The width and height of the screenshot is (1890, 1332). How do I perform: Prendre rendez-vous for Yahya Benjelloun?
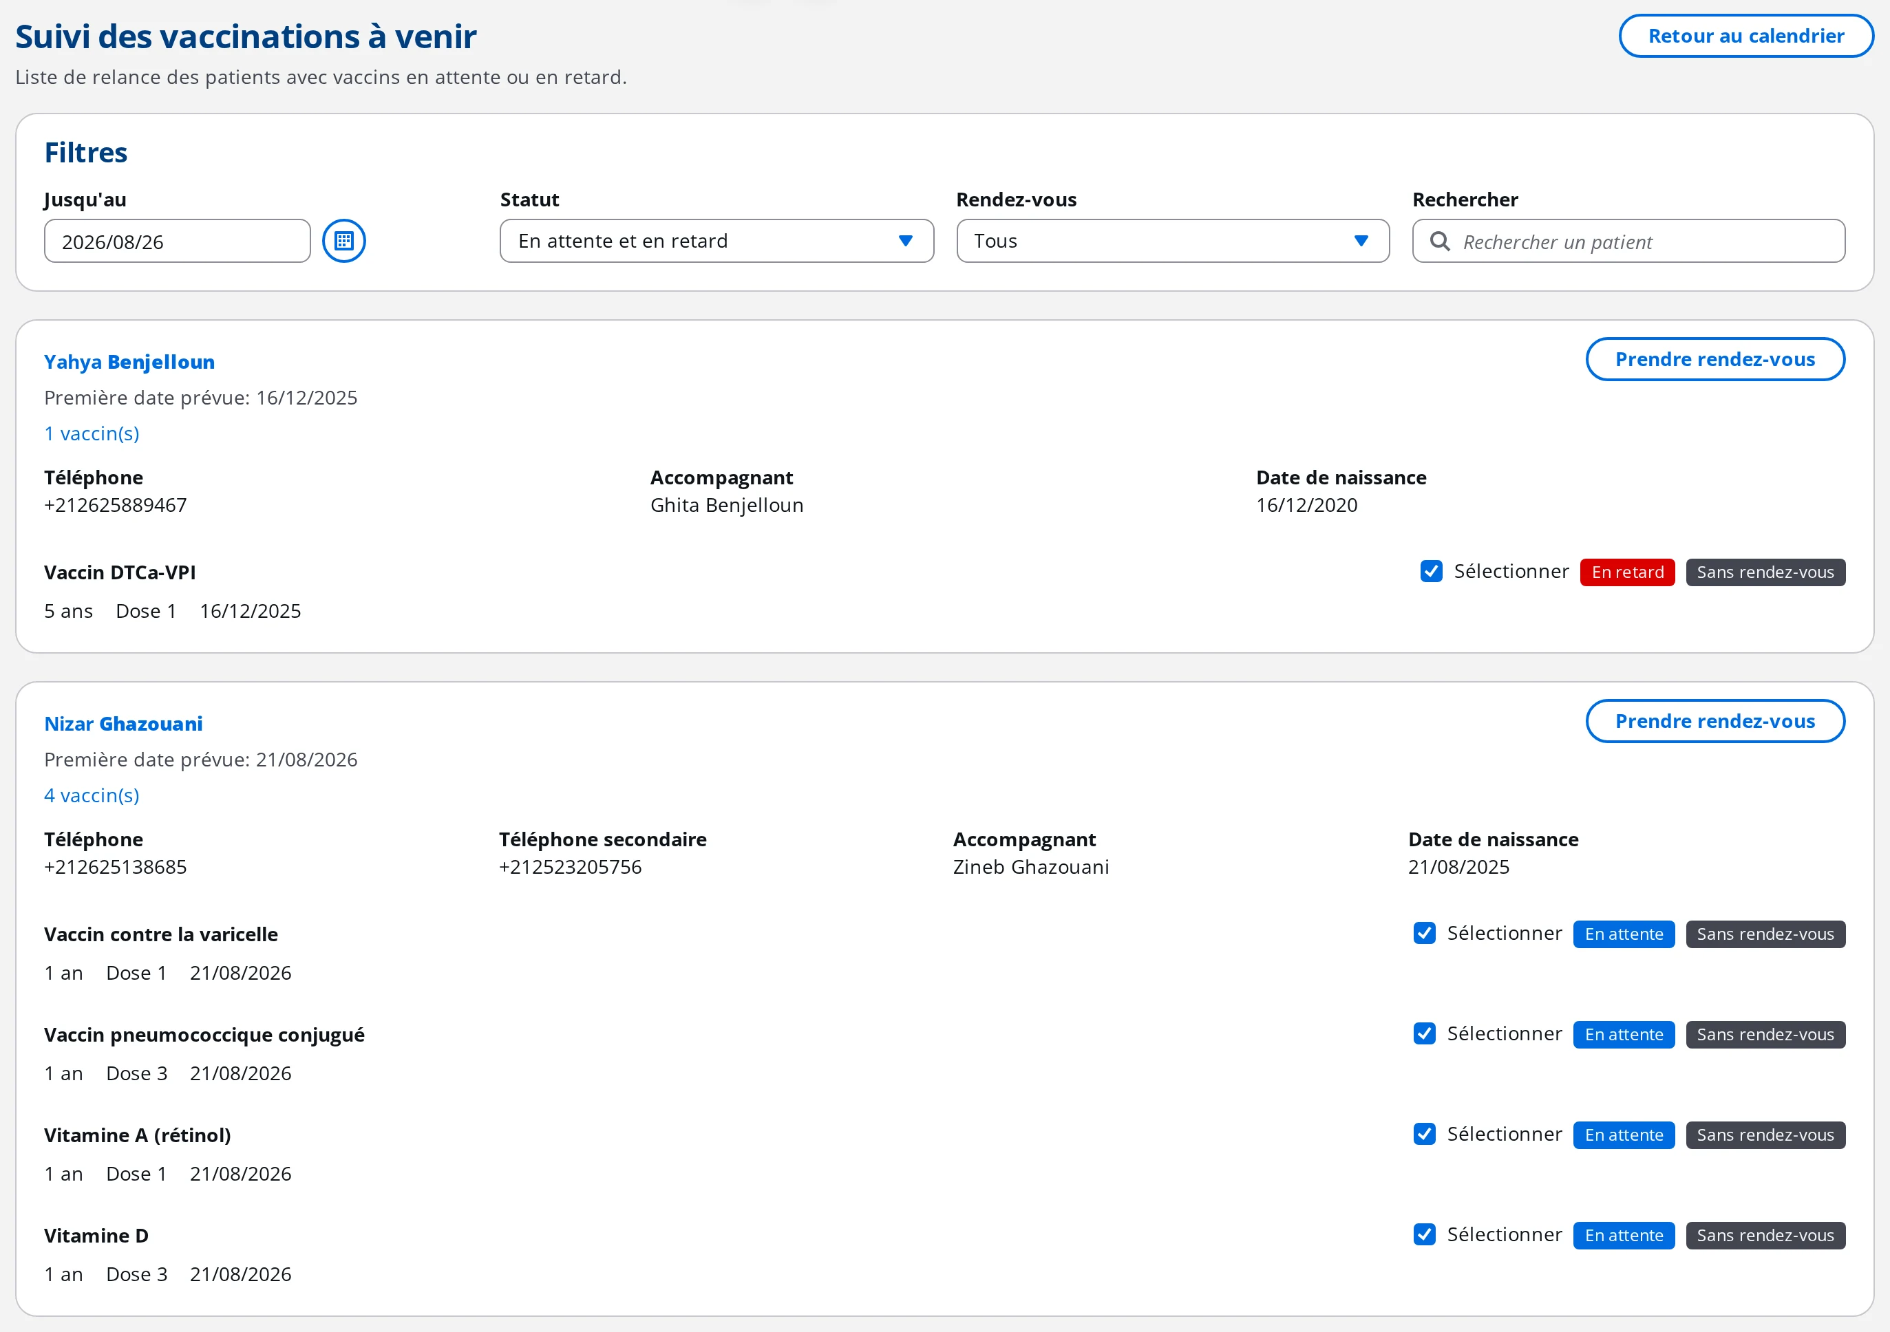[1714, 360]
